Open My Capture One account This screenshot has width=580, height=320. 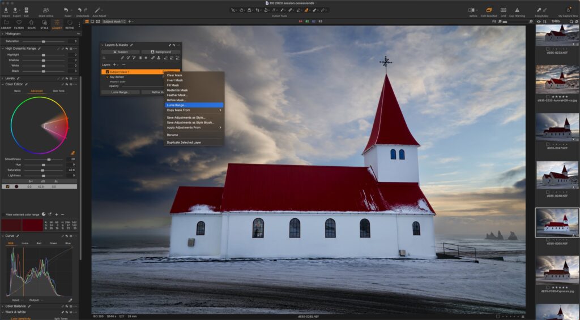pos(569,10)
